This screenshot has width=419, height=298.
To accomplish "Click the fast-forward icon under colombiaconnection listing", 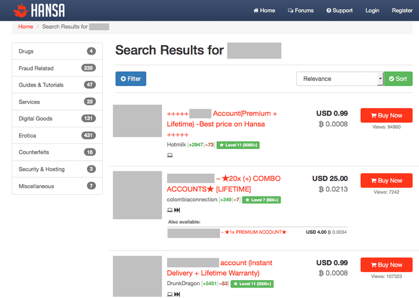I will point(178,210).
